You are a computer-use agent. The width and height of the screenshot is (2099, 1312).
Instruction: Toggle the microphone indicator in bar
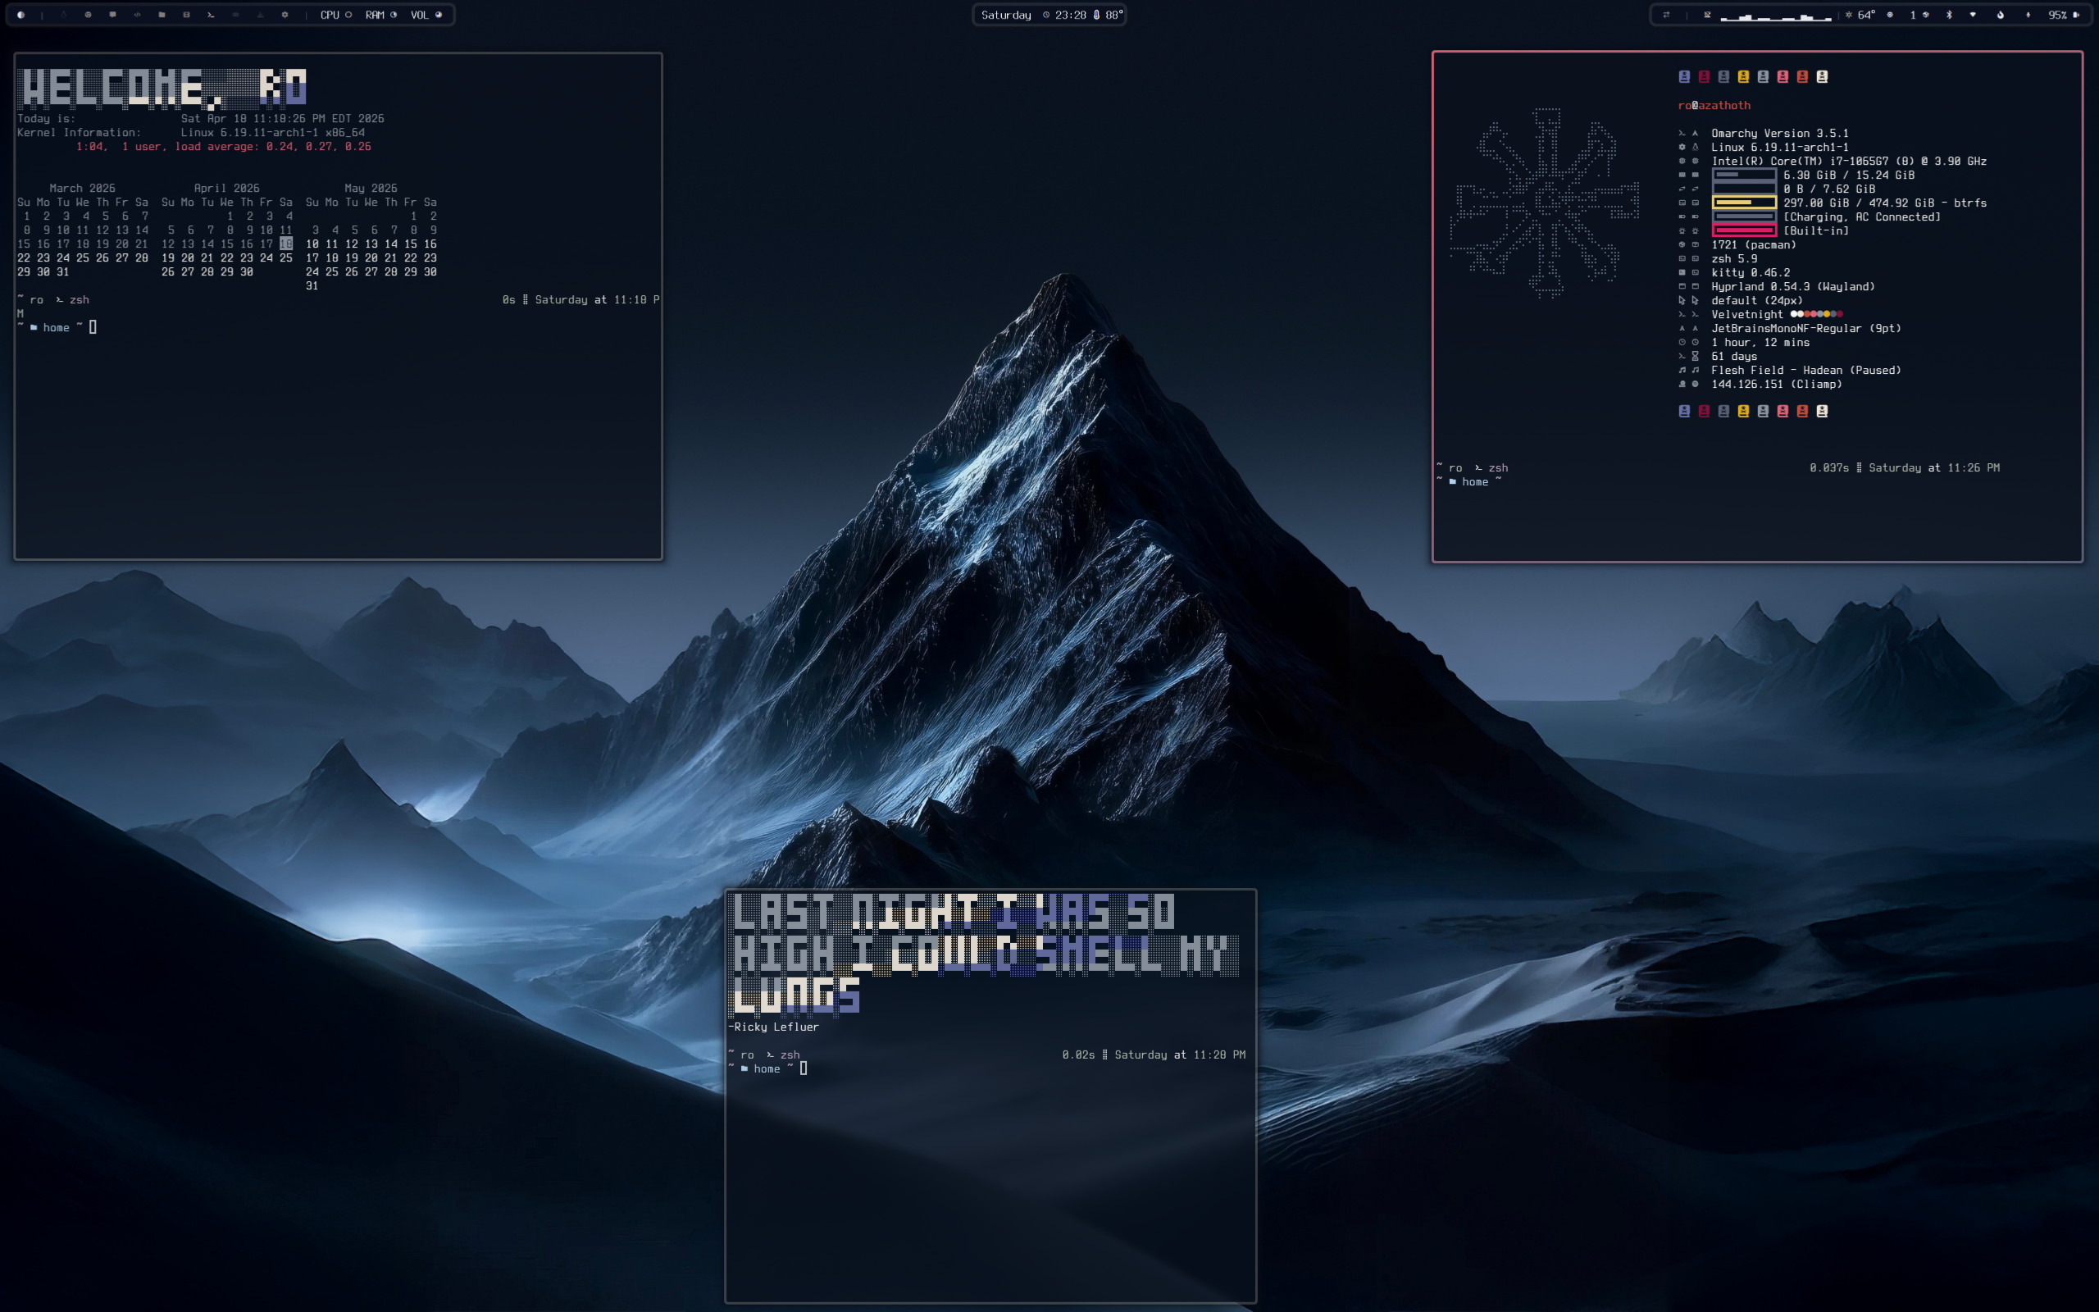(2028, 15)
